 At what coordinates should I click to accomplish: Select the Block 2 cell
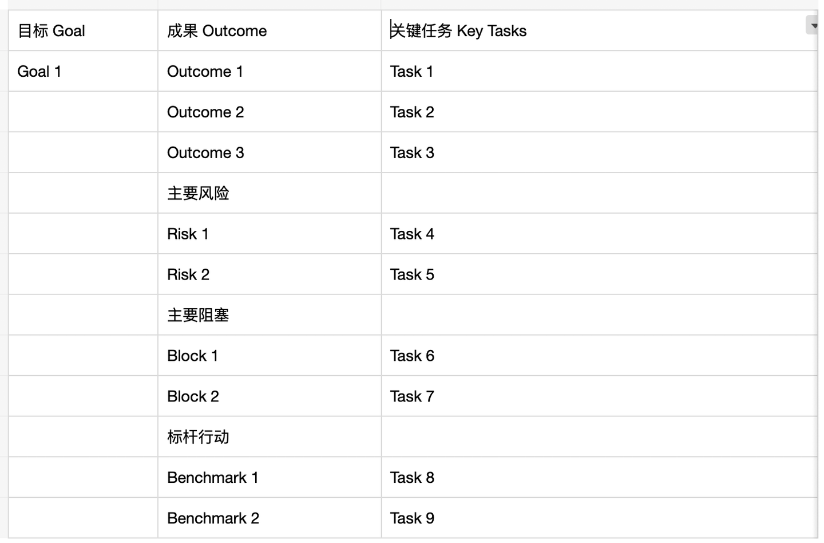point(270,396)
